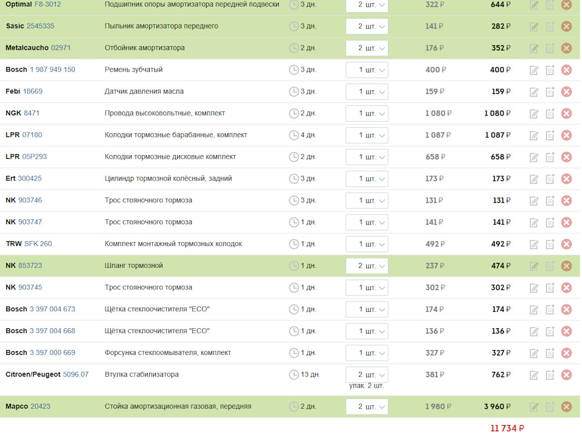
Task: Change quantity of LPR 05P293 pads
Action: pos(367,157)
